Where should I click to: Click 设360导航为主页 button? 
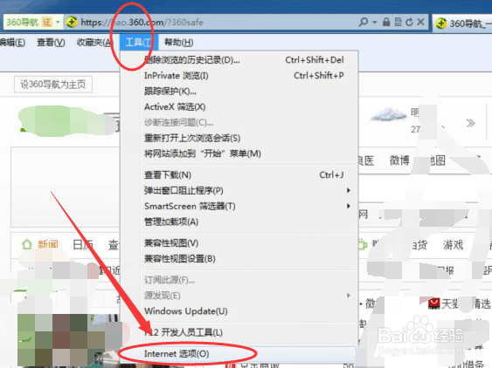(53, 85)
